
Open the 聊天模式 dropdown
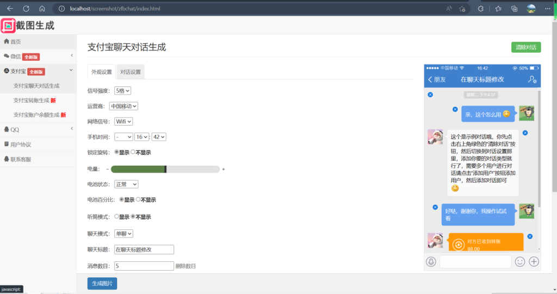click(123, 234)
